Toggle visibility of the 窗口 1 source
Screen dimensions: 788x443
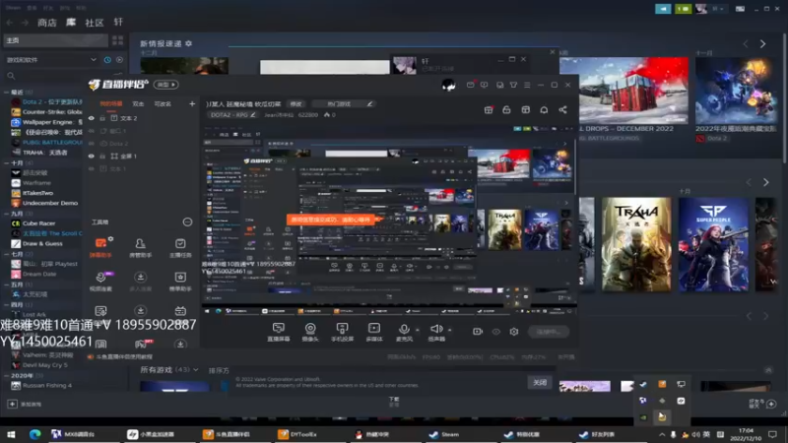pos(91,131)
